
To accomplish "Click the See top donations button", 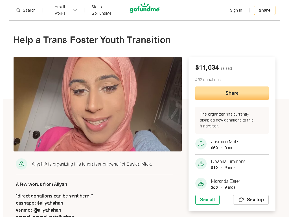I will click(x=251, y=200).
